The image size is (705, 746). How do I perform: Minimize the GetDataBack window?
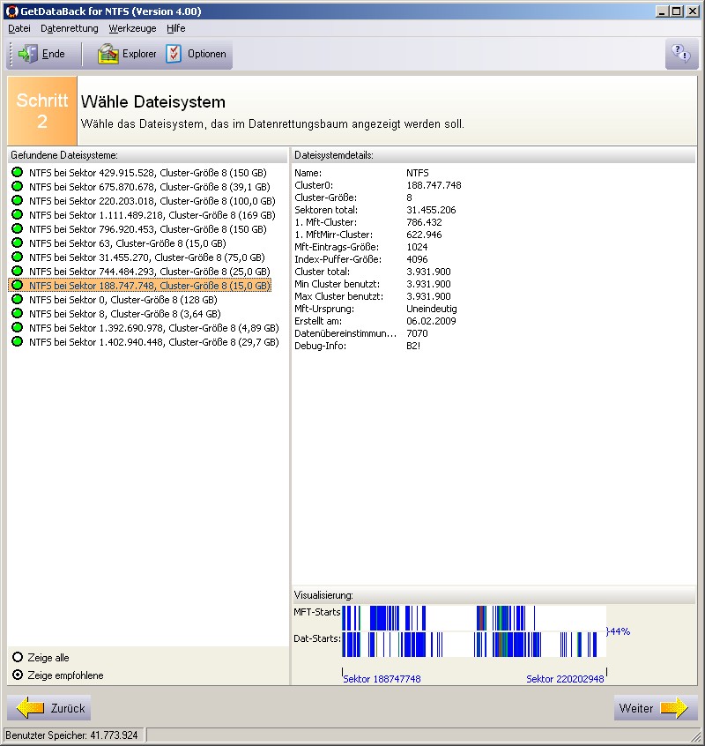[x=662, y=11]
